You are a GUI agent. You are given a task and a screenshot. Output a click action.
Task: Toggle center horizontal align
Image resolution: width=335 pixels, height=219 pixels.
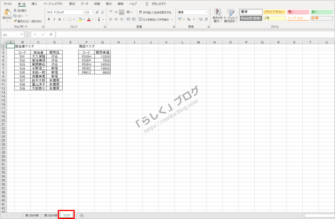[116, 19]
